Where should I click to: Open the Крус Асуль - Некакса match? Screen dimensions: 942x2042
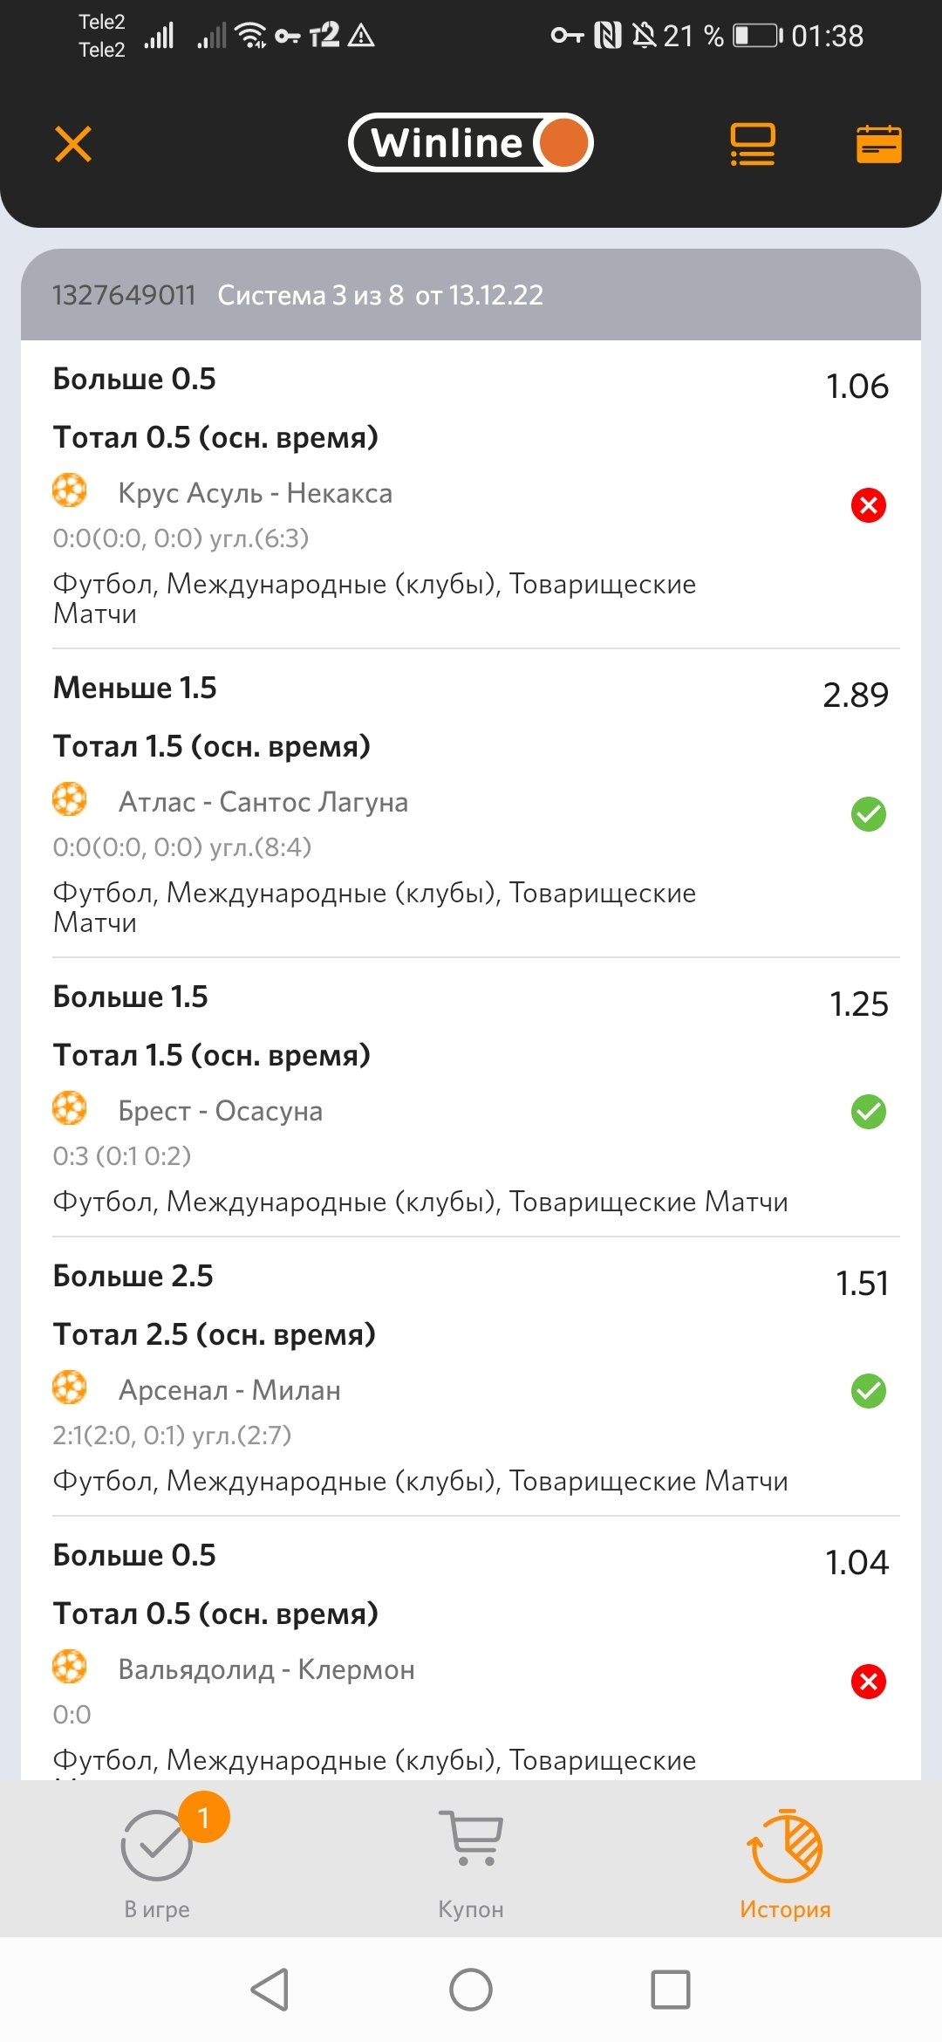coord(255,494)
